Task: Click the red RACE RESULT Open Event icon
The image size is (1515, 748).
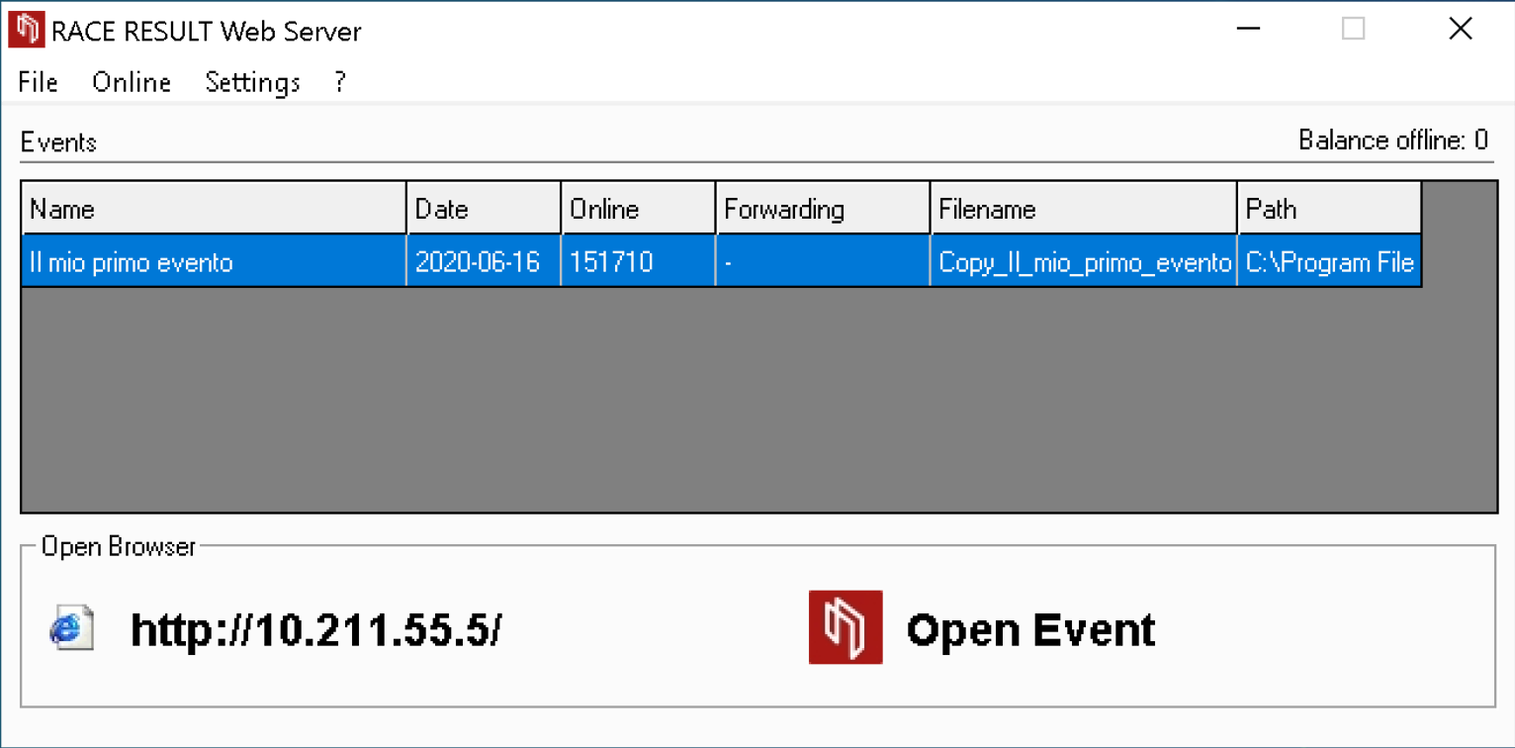Action: [x=846, y=627]
